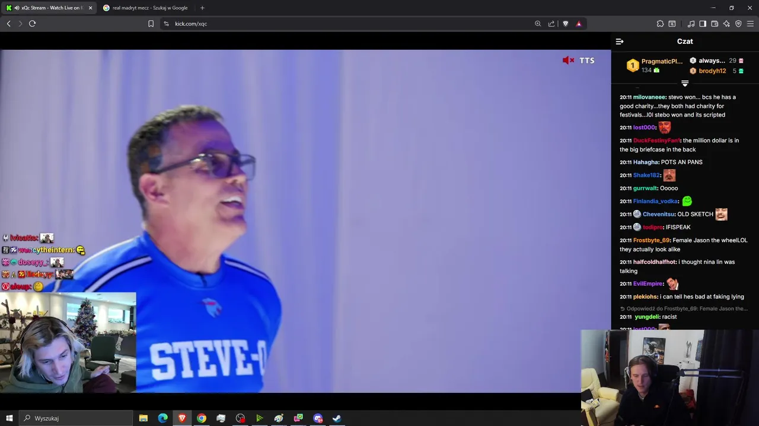Go forward to the next page

pyautogui.click(x=20, y=24)
